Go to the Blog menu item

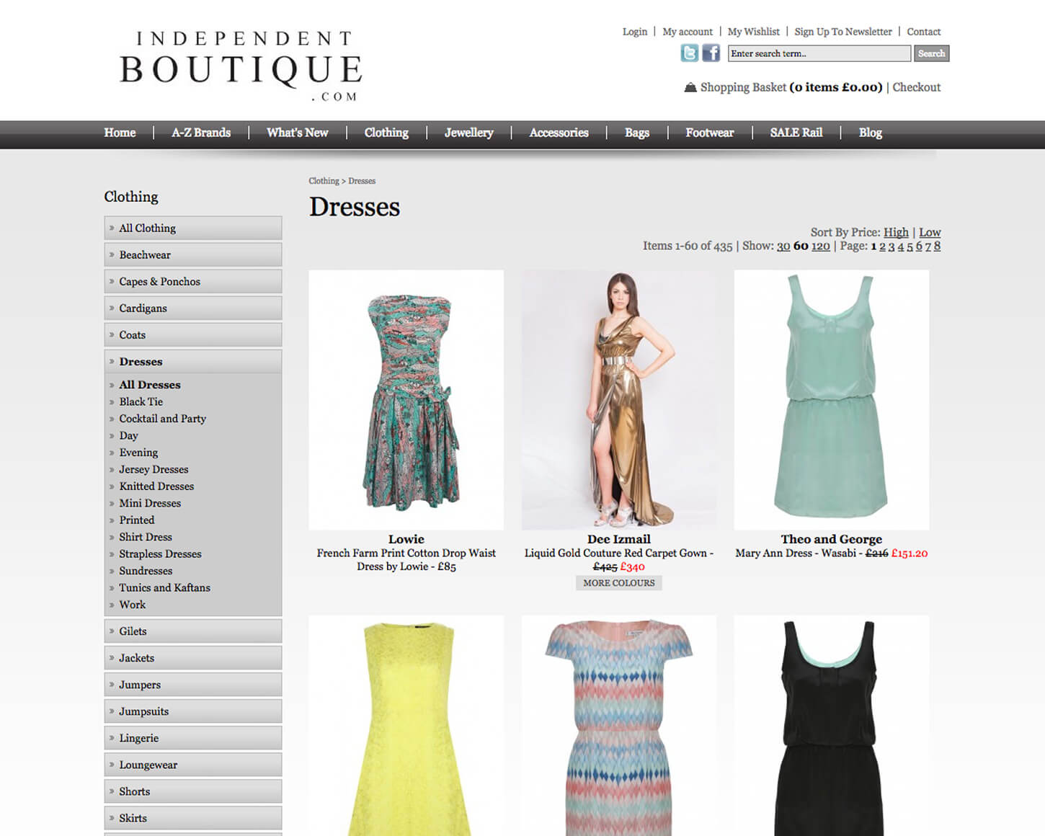871,133
